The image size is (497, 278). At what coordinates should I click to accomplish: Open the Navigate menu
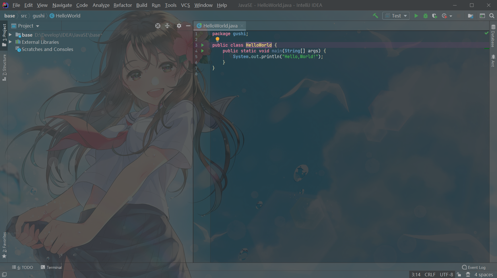62,5
